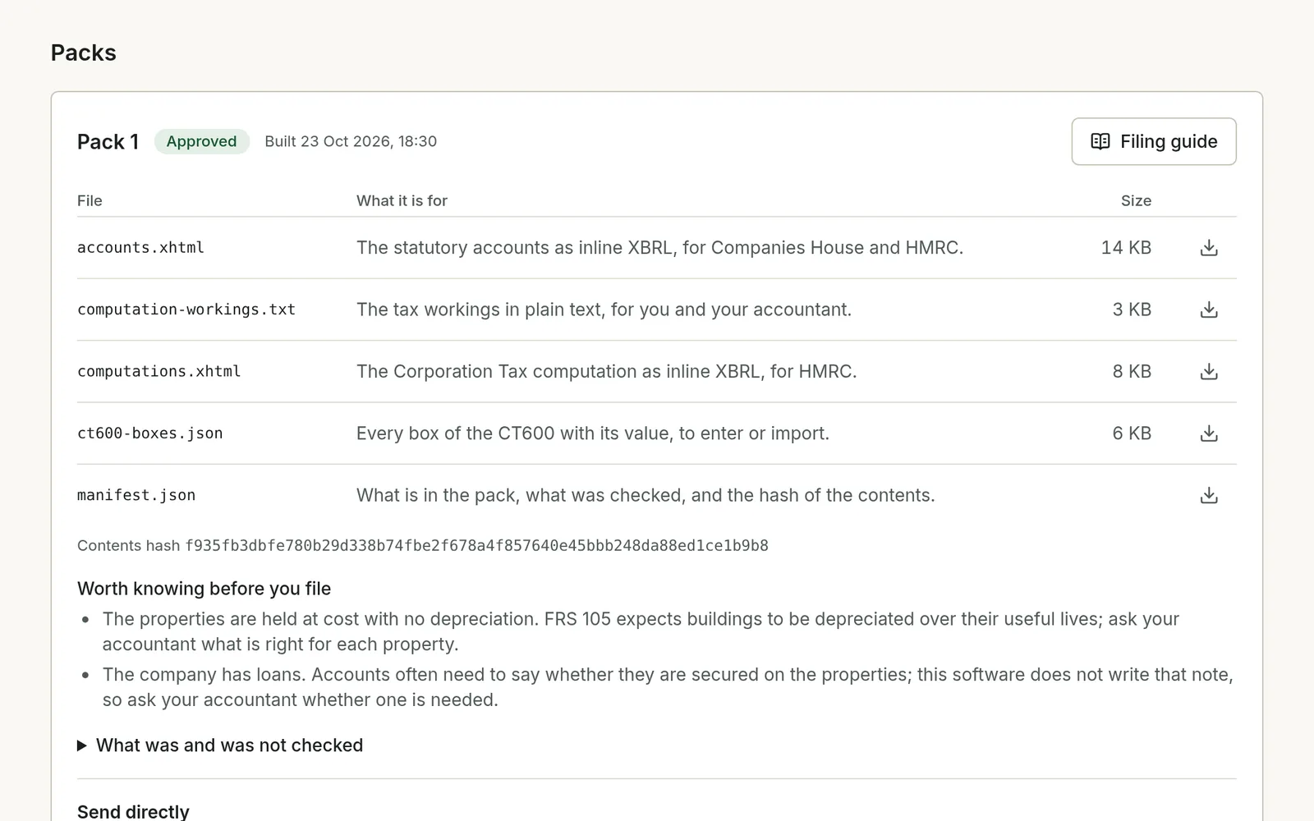Screen dimensions: 1314x821
Task: Download computation-workings.txt via its icon
Action: coord(1208,310)
